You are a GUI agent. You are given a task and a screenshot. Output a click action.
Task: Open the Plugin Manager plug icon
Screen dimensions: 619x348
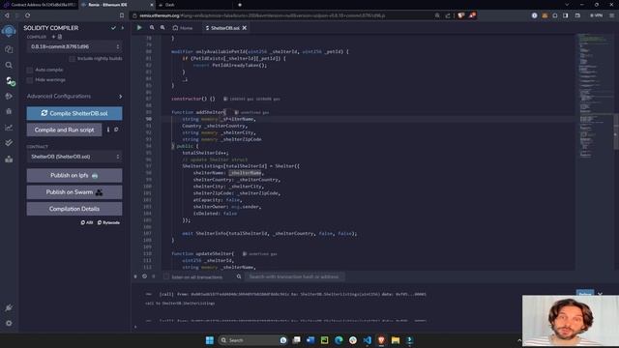(9, 307)
